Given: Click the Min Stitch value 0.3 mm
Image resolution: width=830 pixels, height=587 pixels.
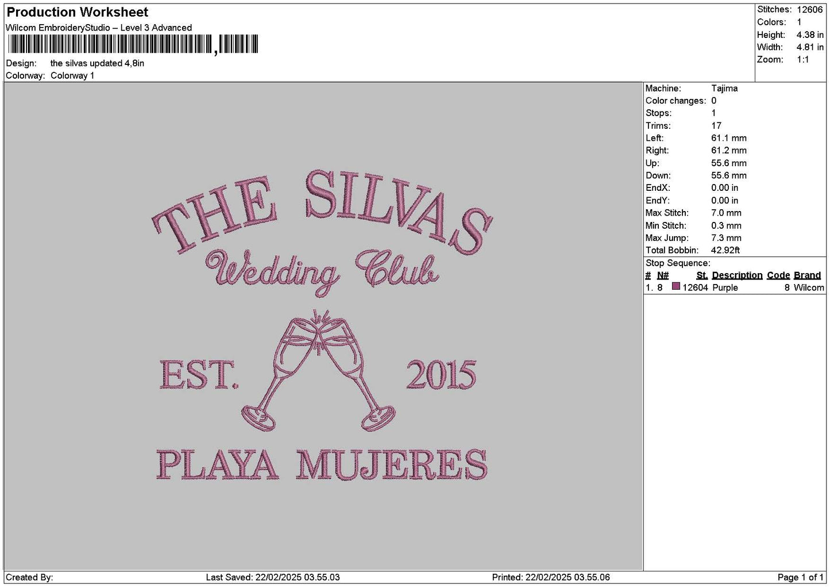Looking at the screenshot, I should point(727,225).
